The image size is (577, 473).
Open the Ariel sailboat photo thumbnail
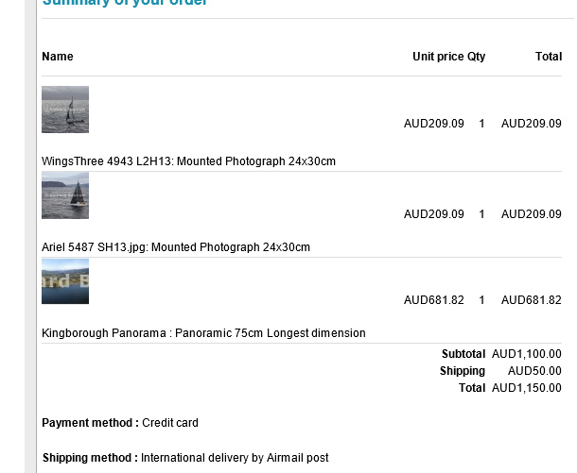[65, 195]
